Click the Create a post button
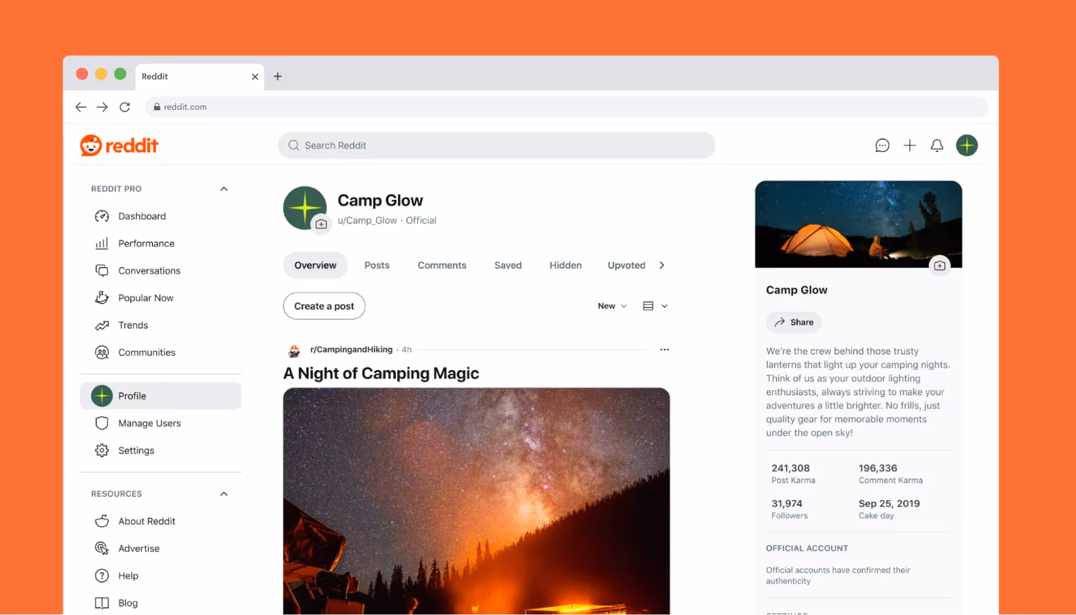 323,306
